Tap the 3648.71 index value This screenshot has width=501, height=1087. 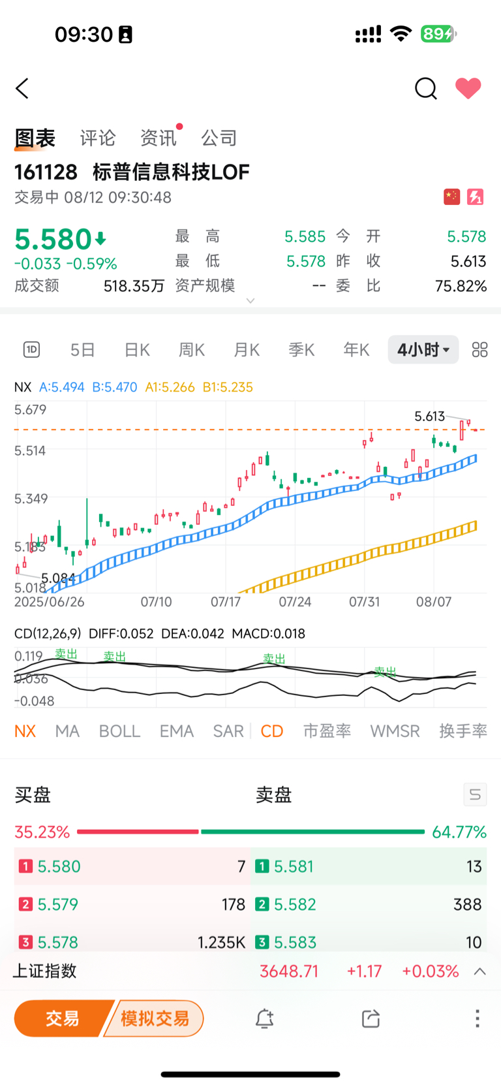(289, 971)
